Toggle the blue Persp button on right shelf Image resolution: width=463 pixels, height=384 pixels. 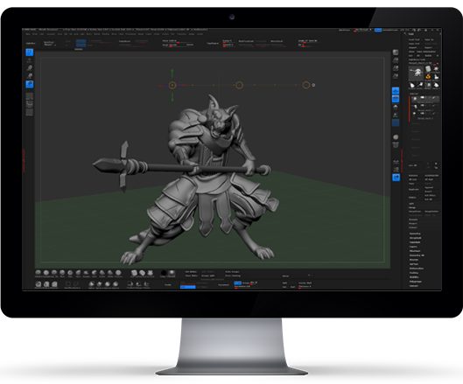[396, 91]
